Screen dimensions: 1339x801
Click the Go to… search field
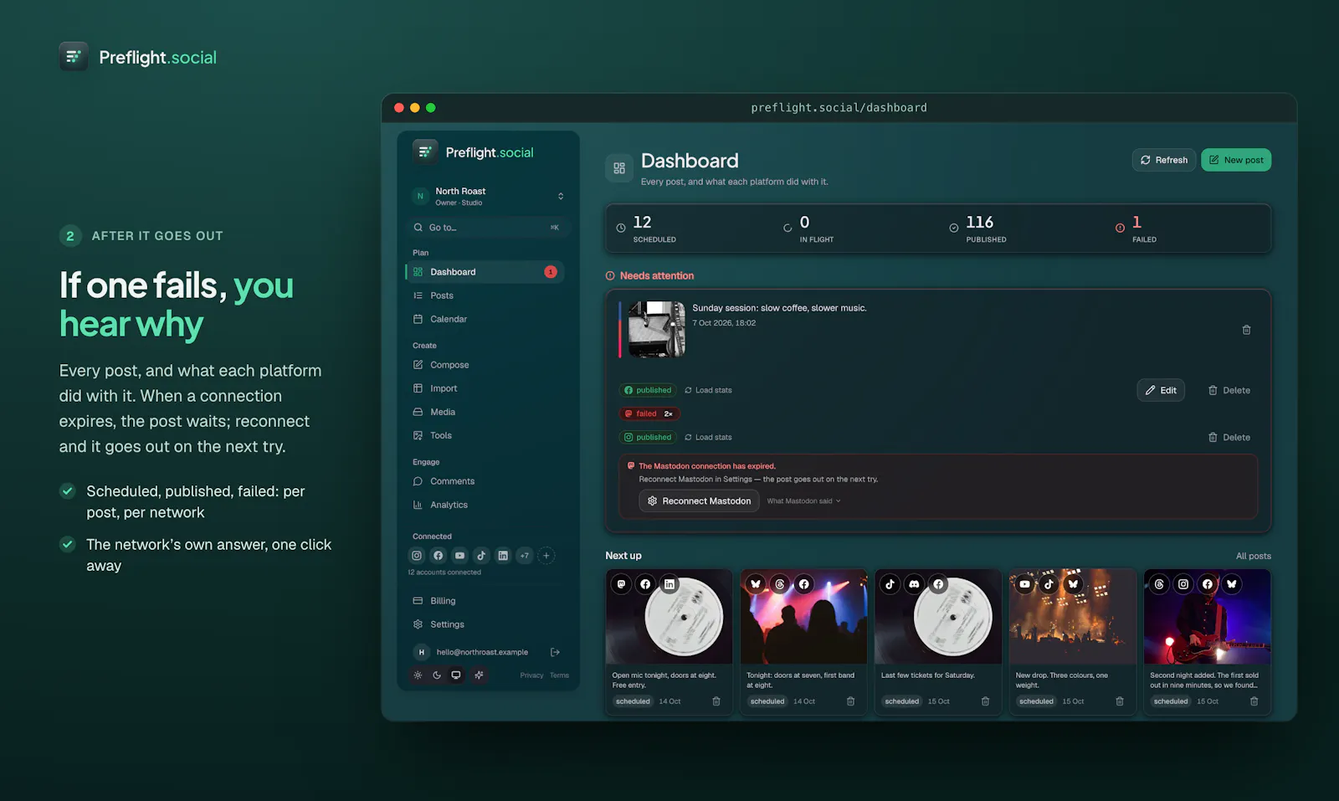488,228
